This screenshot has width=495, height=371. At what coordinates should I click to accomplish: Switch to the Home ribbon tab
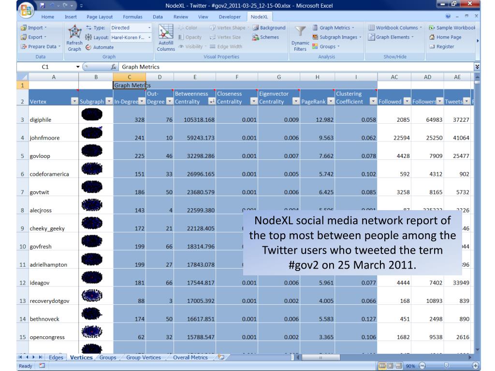48,17
